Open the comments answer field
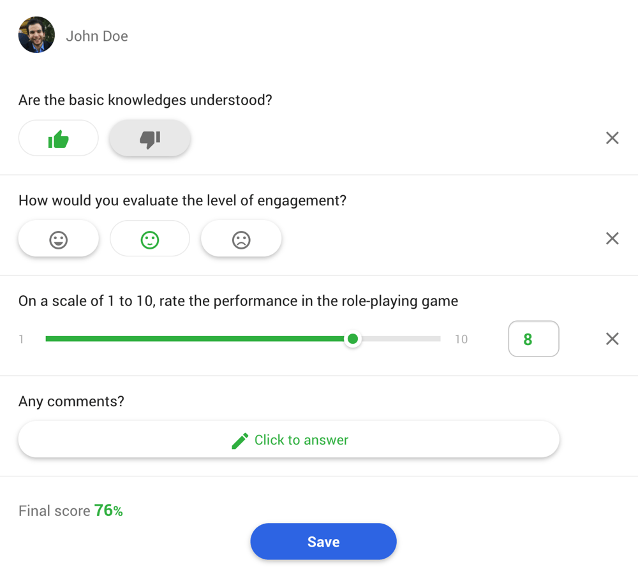Screen dimensions: 638x567 (x=289, y=440)
